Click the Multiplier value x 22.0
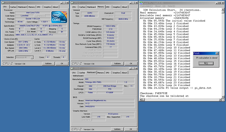 click(23, 45)
